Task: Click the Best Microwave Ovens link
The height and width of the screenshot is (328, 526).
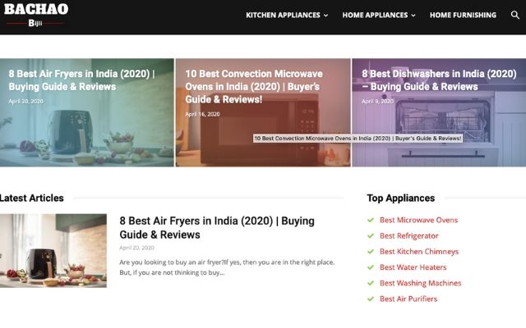Action: 418,220
